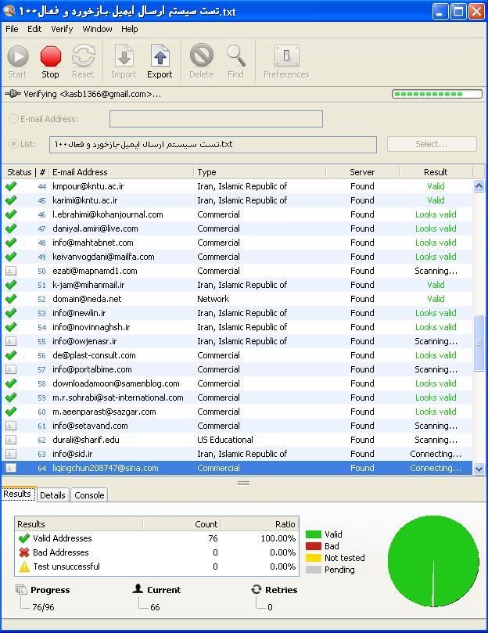The image size is (488, 633).
Task: Click the green Valid legend swatch
Action: 314,534
